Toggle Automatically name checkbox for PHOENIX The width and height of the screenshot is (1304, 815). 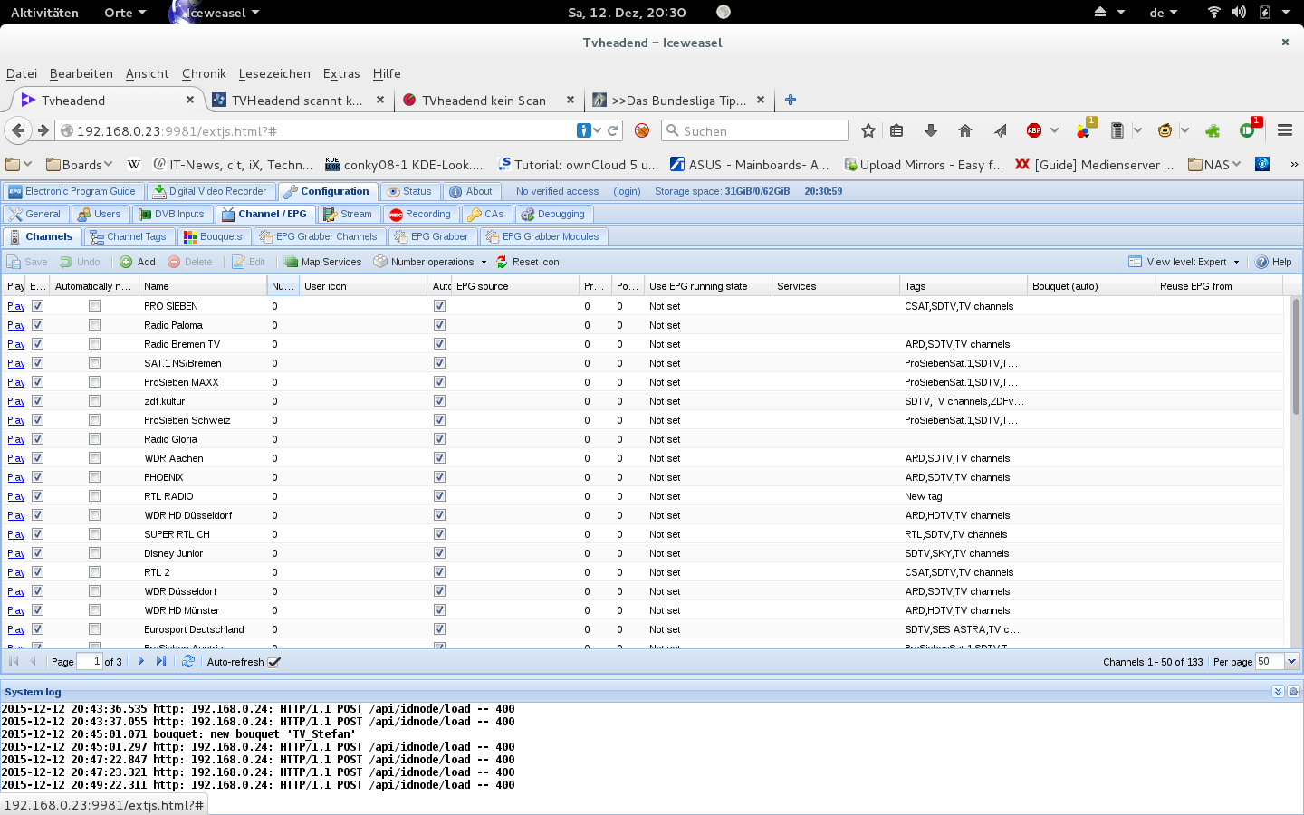94,476
